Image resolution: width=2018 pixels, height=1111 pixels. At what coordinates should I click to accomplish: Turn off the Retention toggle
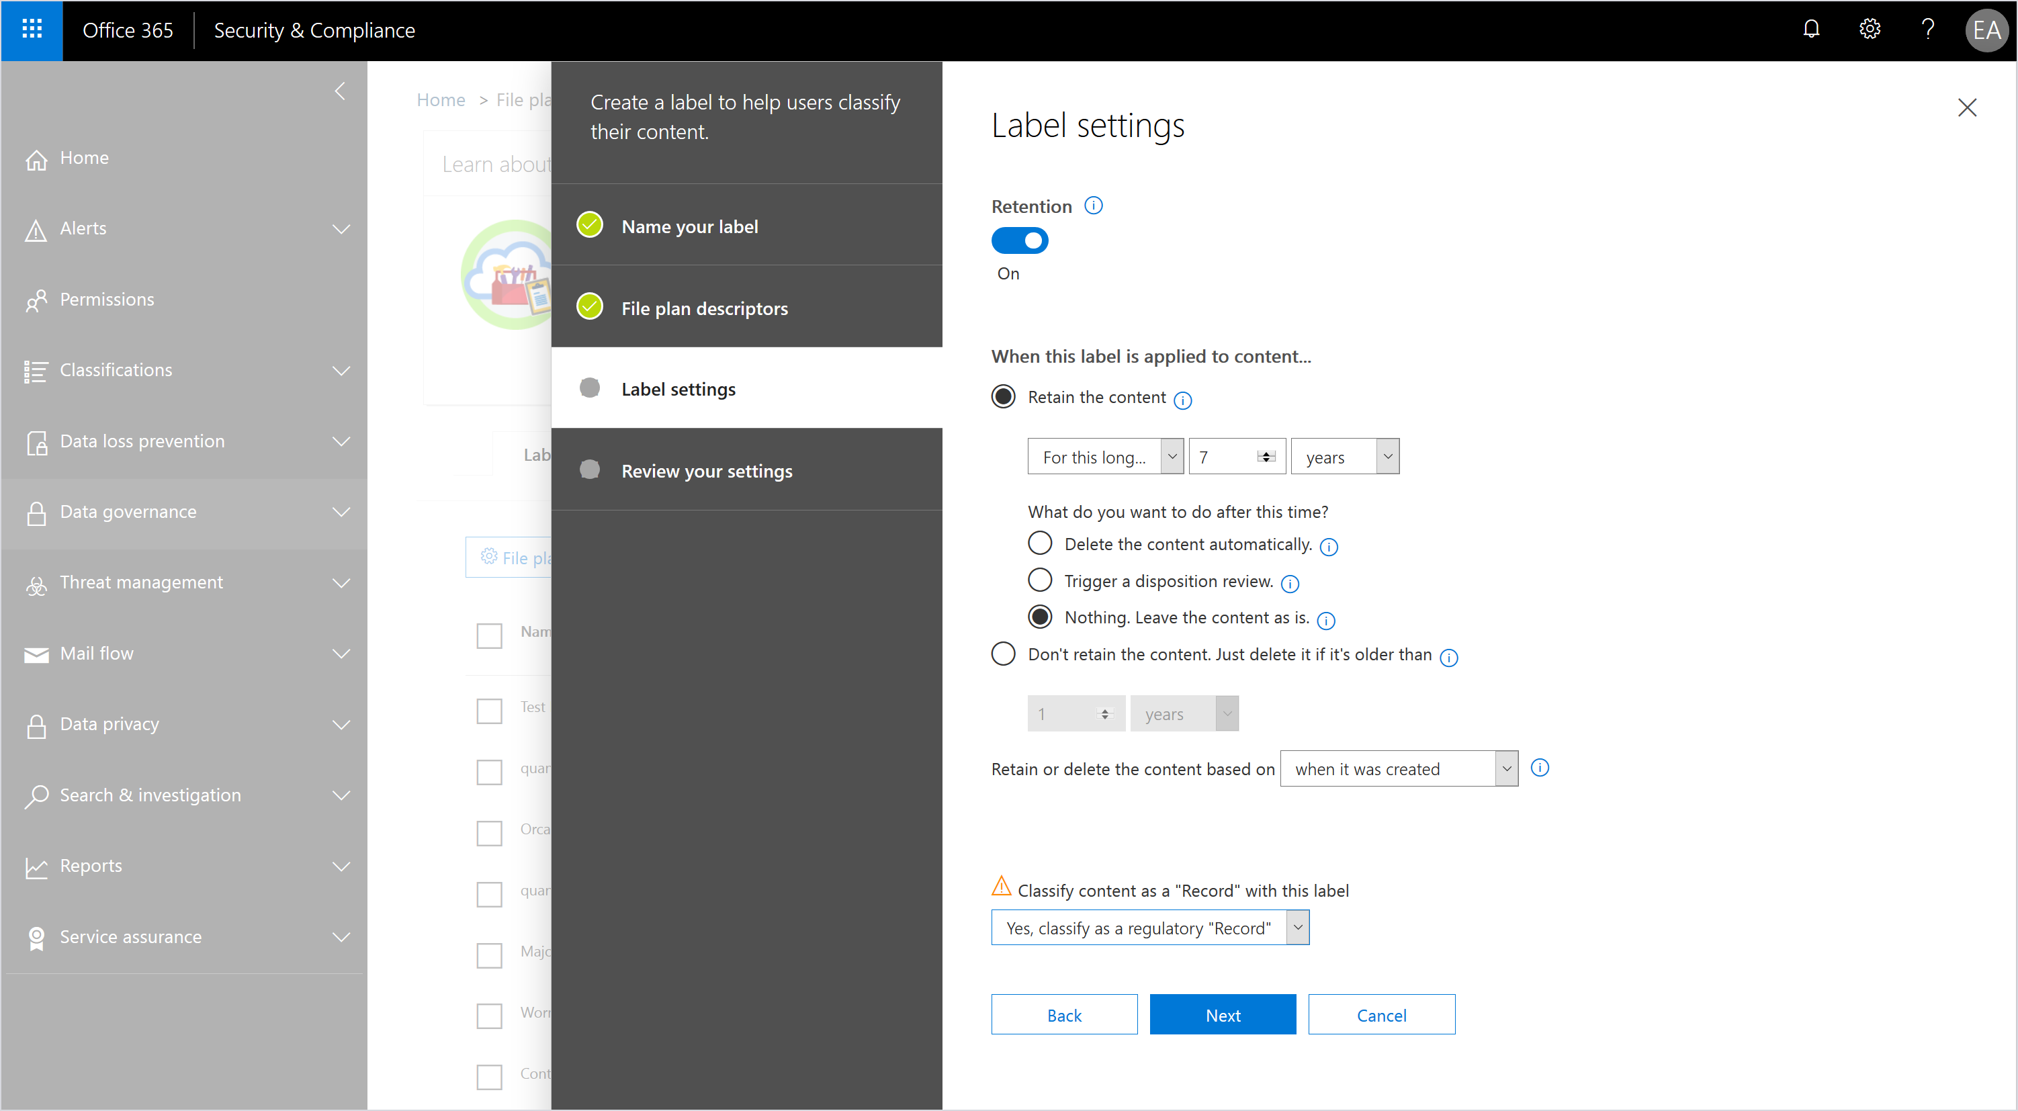click(1019, 240)
